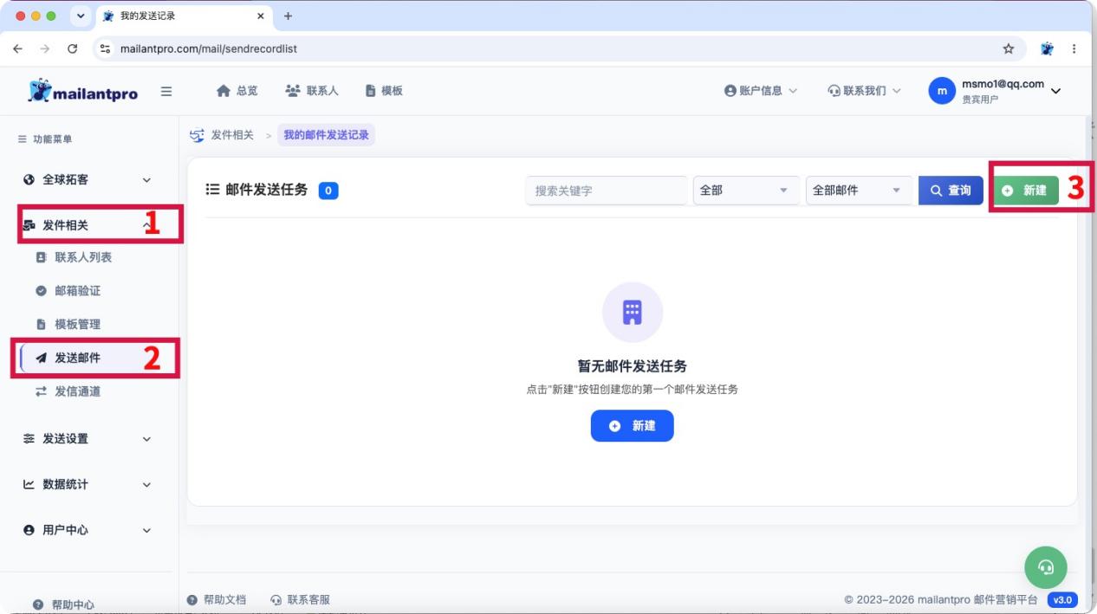Open the 全部邮件 filter dropdown

859,191
